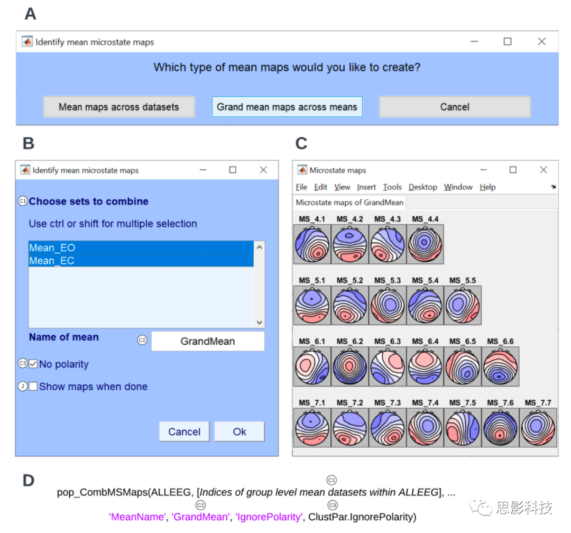Click Grand mean maps across means
The height and width of the screenshot is (533, 571).
(x=287, y=106)
